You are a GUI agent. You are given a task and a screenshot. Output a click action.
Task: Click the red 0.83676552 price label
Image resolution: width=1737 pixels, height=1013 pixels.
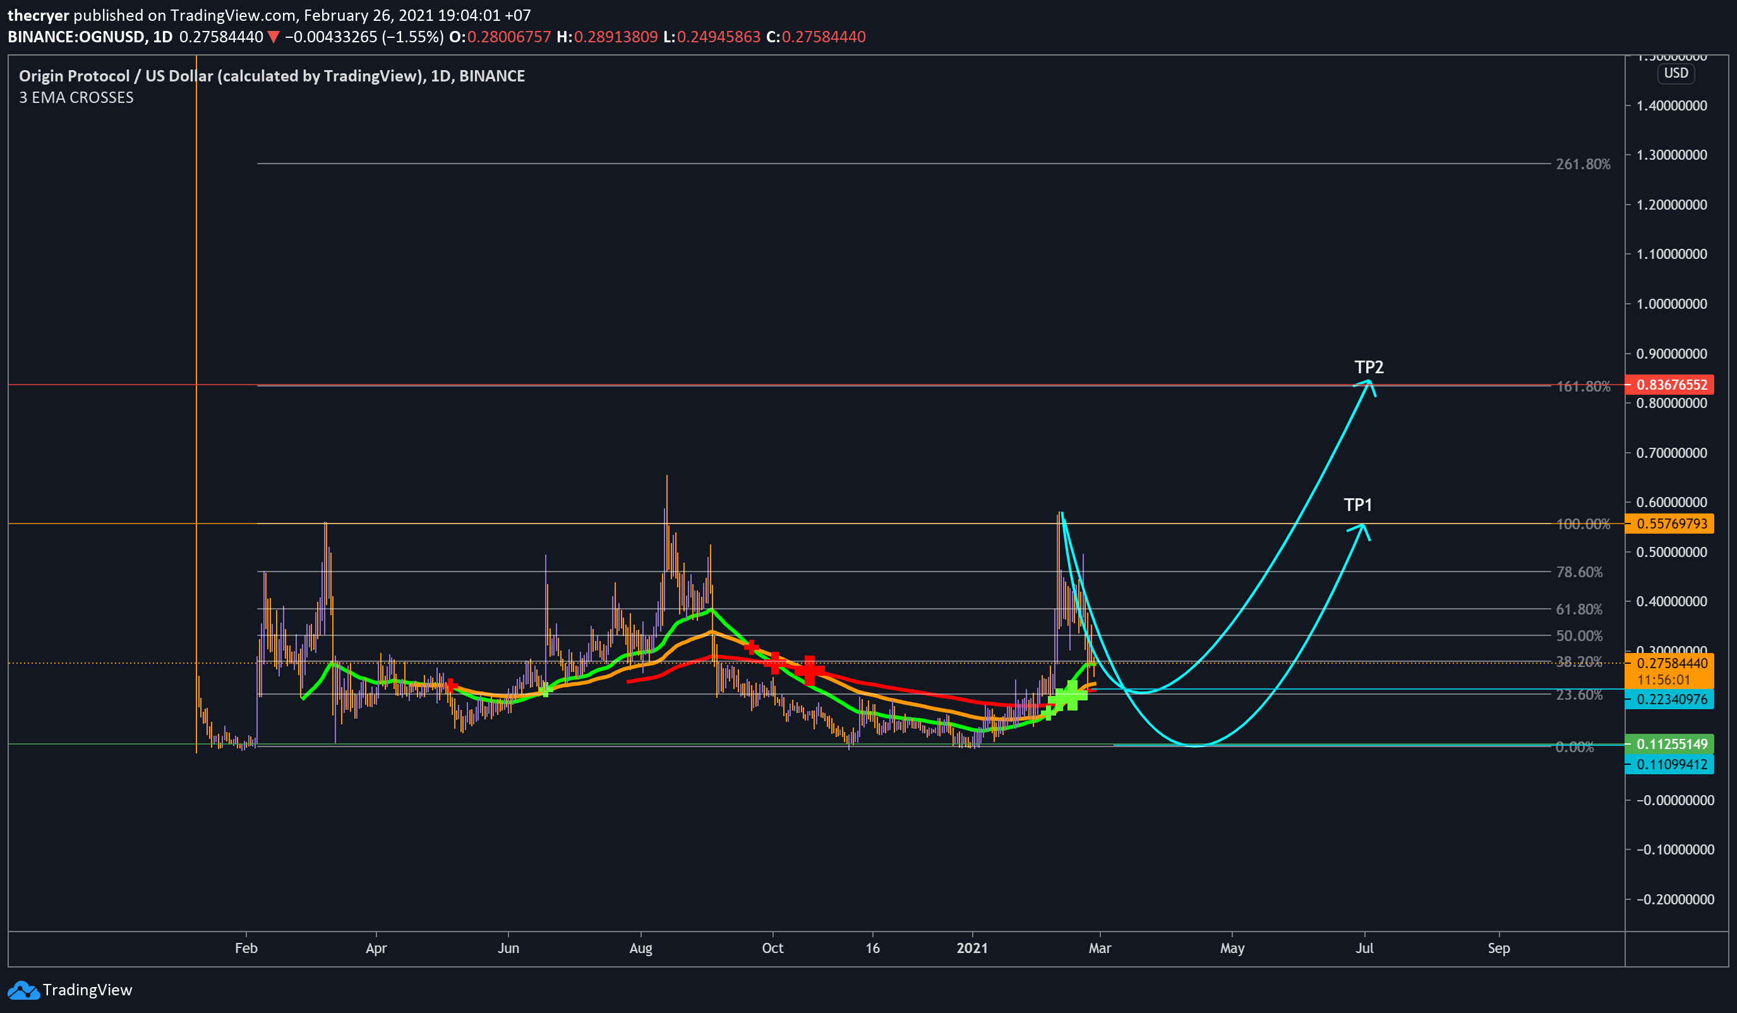click(1669, 385)
